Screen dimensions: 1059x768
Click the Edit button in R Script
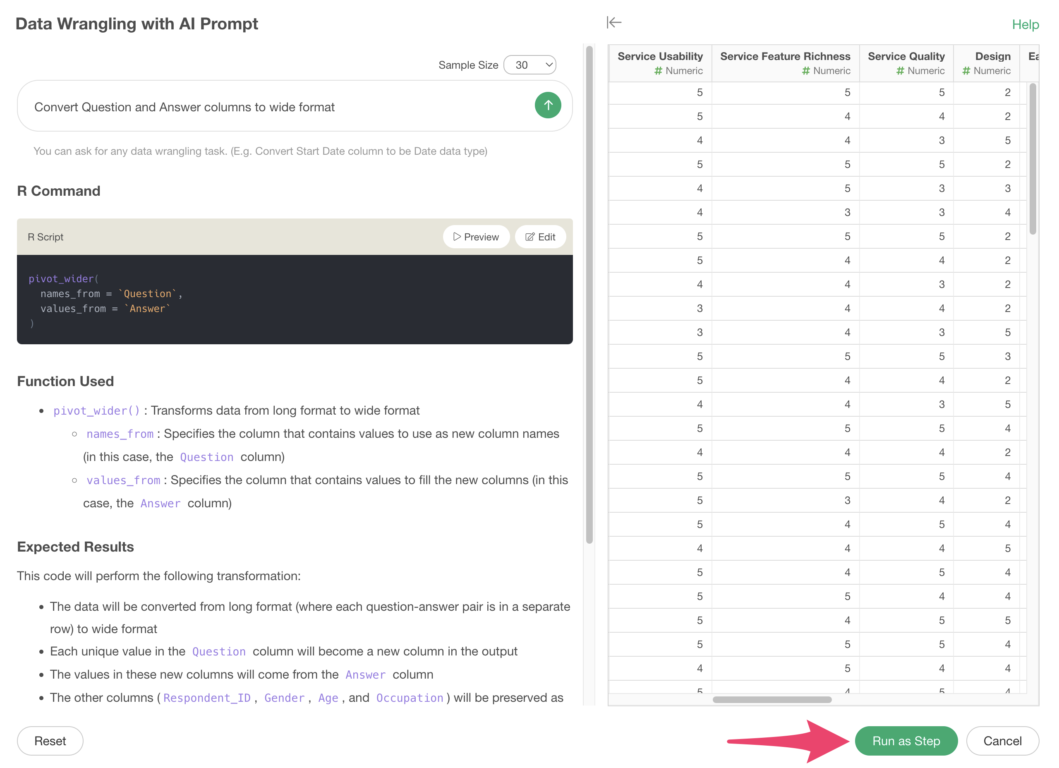click(540, 237)
